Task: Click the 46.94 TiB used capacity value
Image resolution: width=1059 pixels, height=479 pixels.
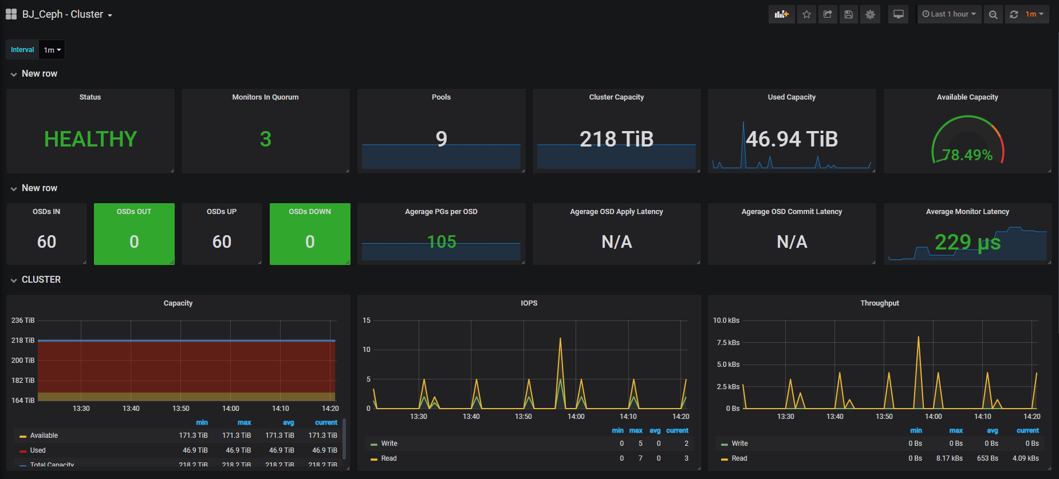Action: coord(792,139)
